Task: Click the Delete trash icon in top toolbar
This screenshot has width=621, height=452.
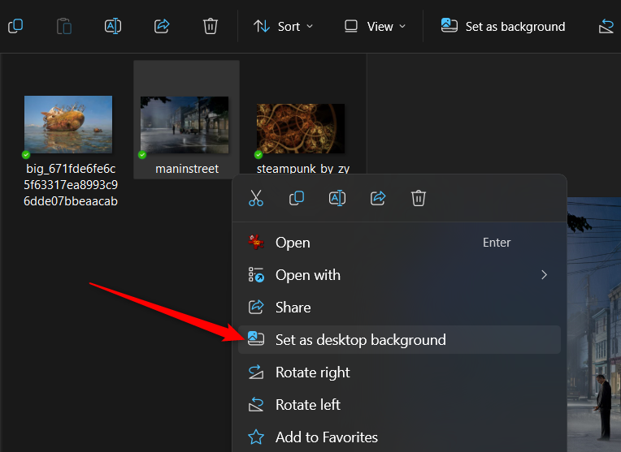Action: pos(211,27)
